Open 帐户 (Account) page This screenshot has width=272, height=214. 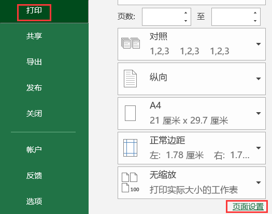click(x=34, y=149)
